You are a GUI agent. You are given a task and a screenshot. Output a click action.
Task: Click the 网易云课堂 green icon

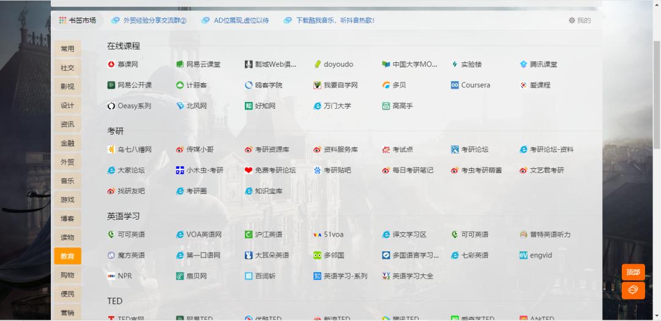[x=180, y=64]
